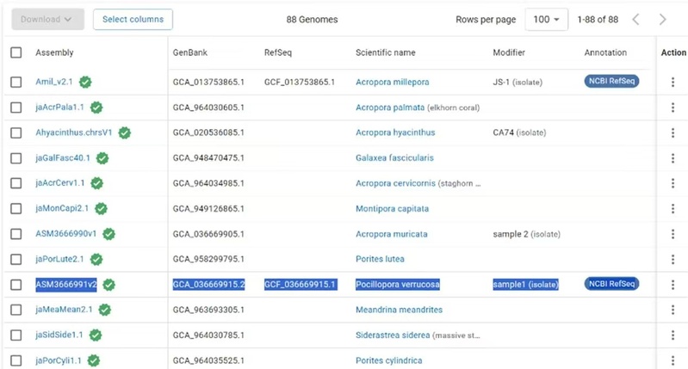This screenshot has height=369, width=688.
Task: Open the Rows per page 100 dropdown
Action: (x=546, y=19)
